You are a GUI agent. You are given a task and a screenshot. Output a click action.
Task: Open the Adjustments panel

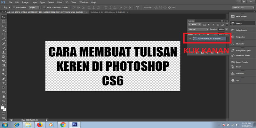pos(242,30)
